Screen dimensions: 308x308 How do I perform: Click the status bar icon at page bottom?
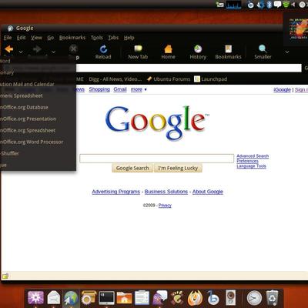pos(5,276)
